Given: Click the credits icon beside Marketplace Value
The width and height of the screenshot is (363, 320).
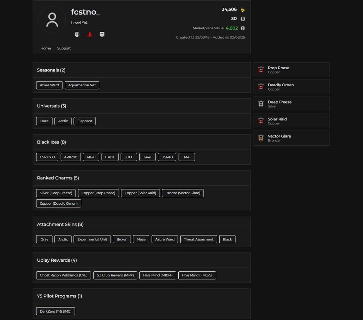Looking at the screenshot, I should (243, 28).
